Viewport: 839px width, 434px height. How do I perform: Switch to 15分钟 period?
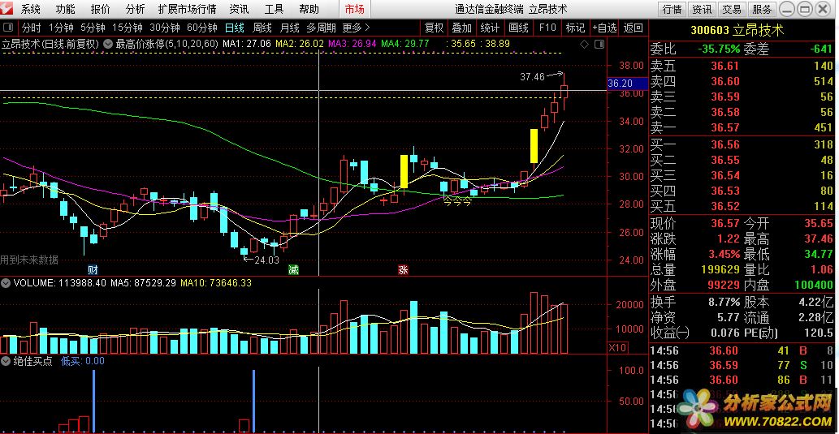pyautogui.click(x=128, y=28)
